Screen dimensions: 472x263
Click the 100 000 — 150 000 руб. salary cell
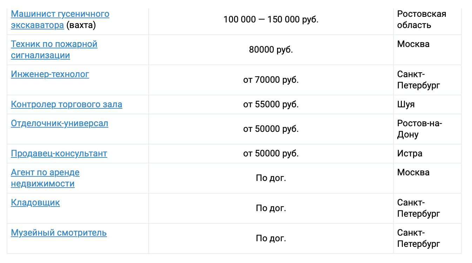tap(271, 20)
